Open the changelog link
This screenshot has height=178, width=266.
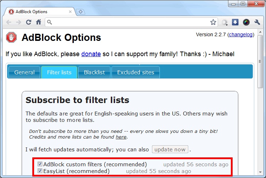pos(241,34)
